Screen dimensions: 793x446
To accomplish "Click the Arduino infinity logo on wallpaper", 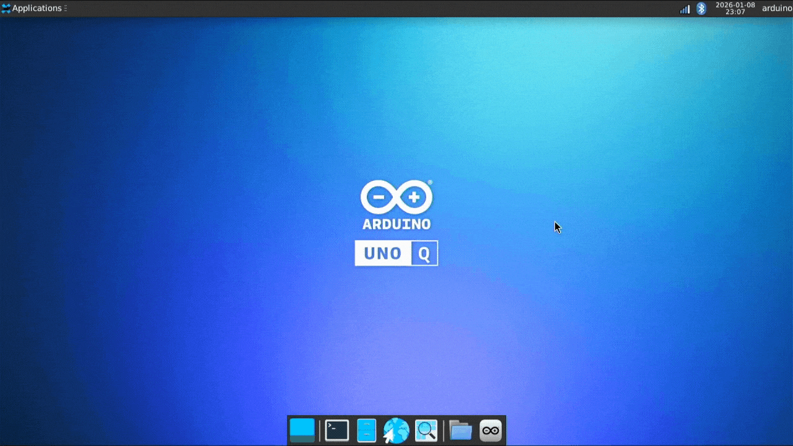I will pyautogui.click(x=396, y=198).
